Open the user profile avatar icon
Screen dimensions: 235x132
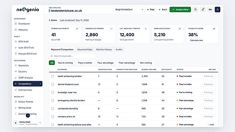tap(217, 10)
